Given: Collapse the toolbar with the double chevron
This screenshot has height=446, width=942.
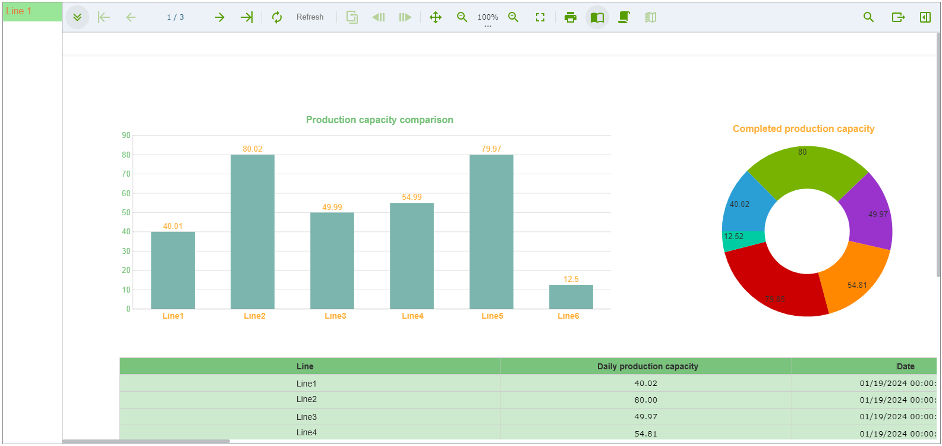Looking at the screenshot, I should point(77,17).
